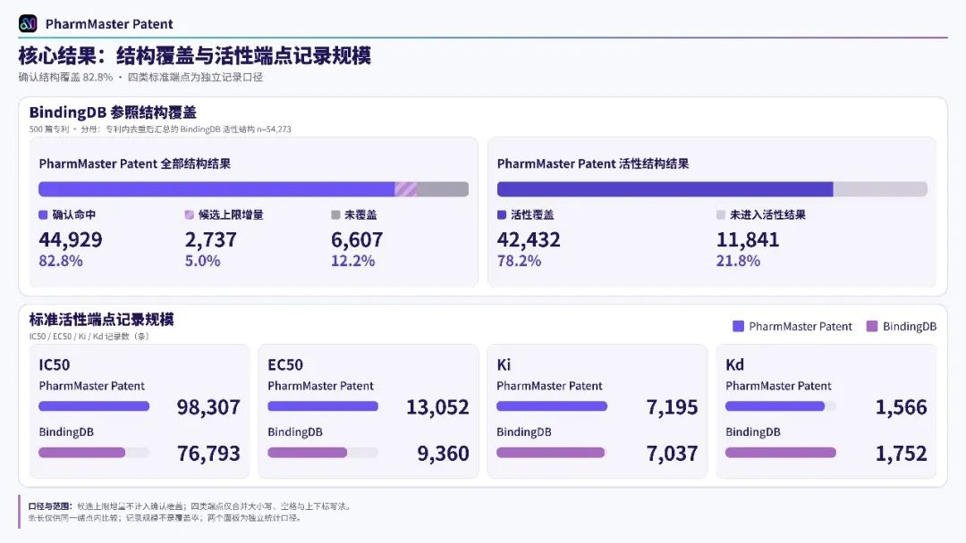Click the BindingDB 参照结构覆盖 section heading
Viewport: 966px width, 543px height.
coord(113,113)
